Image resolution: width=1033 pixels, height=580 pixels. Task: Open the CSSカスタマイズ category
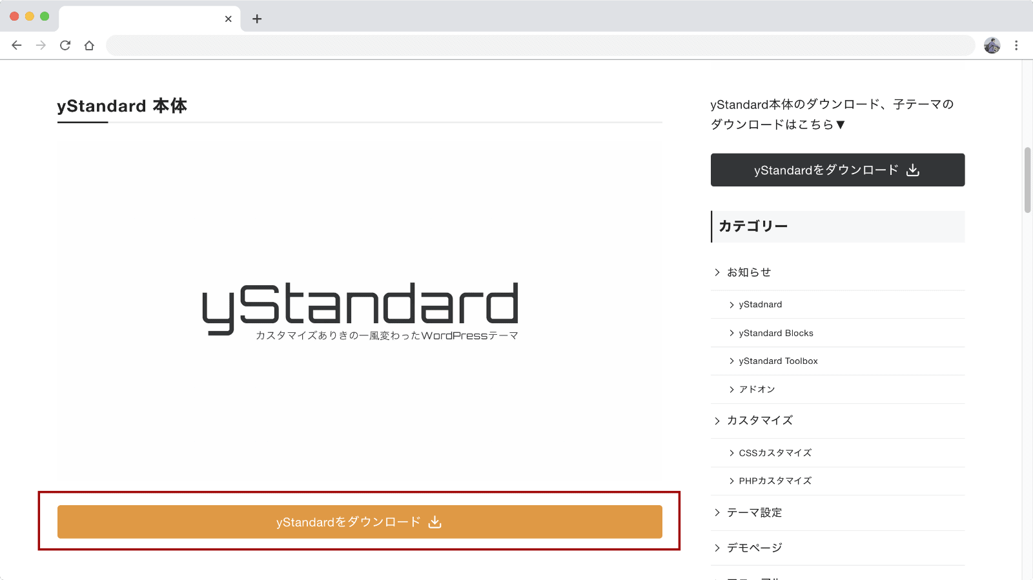(775, 453)
